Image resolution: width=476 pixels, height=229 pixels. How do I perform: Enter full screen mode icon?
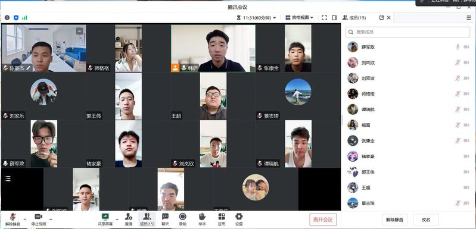click(324, 18)
